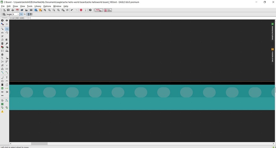Viewport: 276px width, 148px height.
Task: Open the orange ULP dropdown
Action: click(40, 10)
